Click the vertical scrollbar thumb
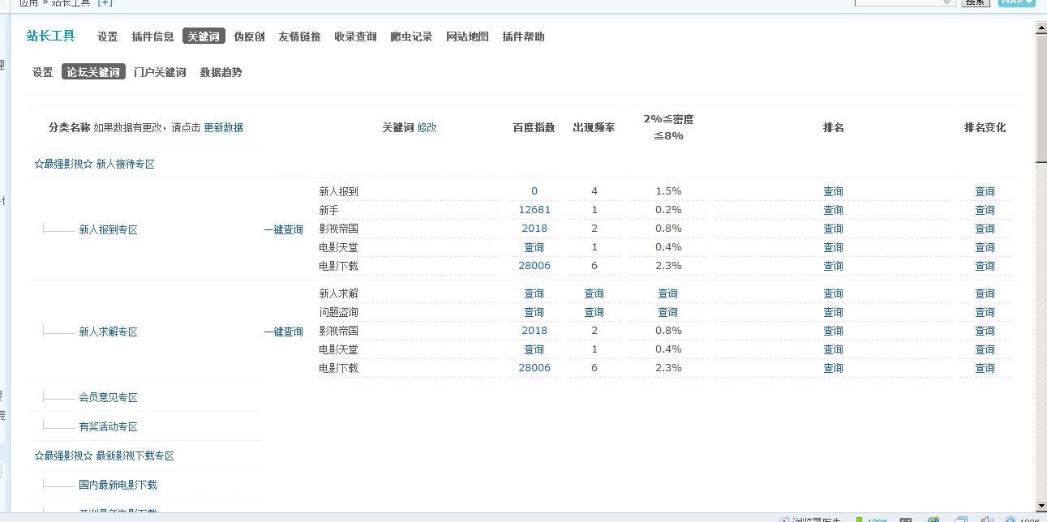 [1041, 98]
